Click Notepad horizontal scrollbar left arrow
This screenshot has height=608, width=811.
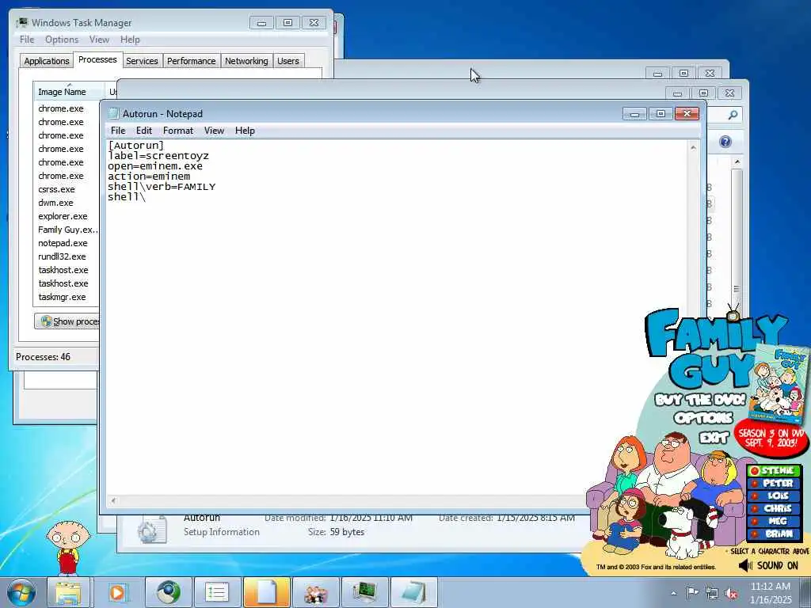coord(113,500)
